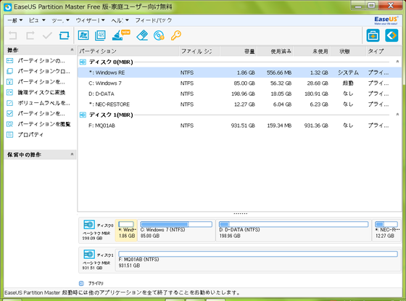Viewport: 406px width, 301px height.
Task: Click the primary partition legend icon
Action: [81, 283]
